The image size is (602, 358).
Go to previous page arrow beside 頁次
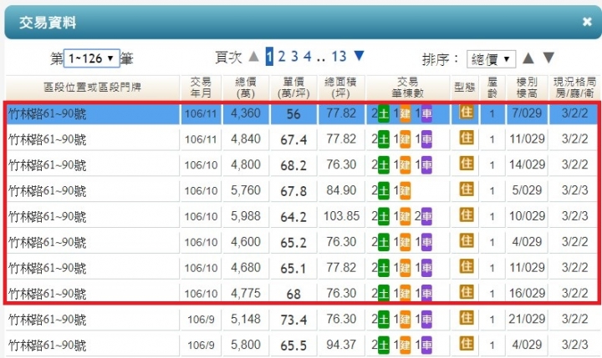(x=253, y=57)
